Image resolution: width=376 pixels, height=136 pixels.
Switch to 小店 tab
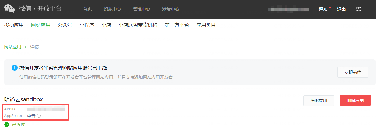(x=106, y=25)
